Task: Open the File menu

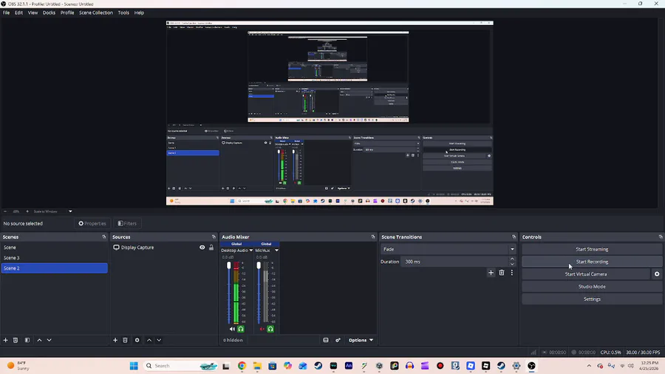Action: pos(7,13)
